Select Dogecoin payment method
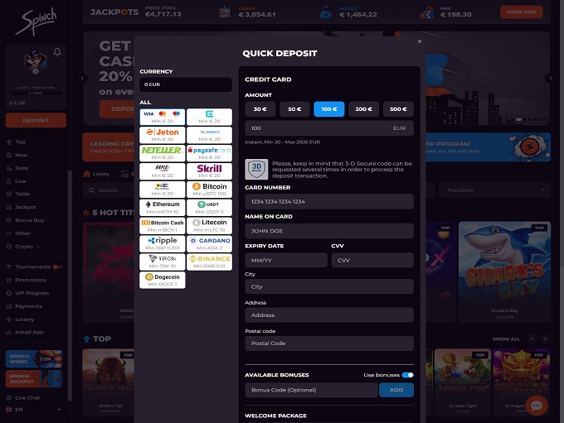The width and height of the screenshot is (564, 423). pos(162,280)
